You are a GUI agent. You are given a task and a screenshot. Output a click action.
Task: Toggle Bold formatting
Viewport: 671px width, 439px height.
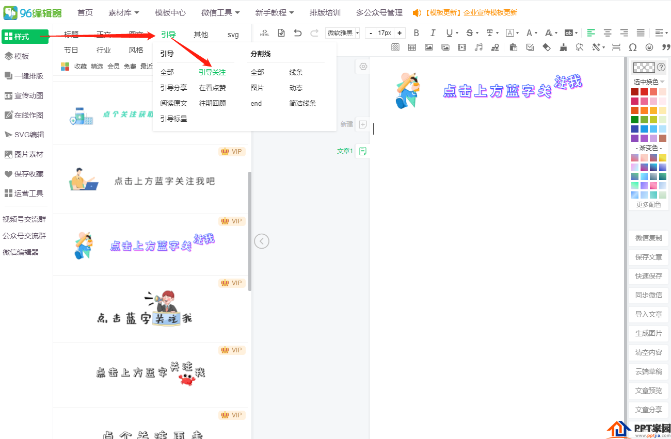coord(417,33)
